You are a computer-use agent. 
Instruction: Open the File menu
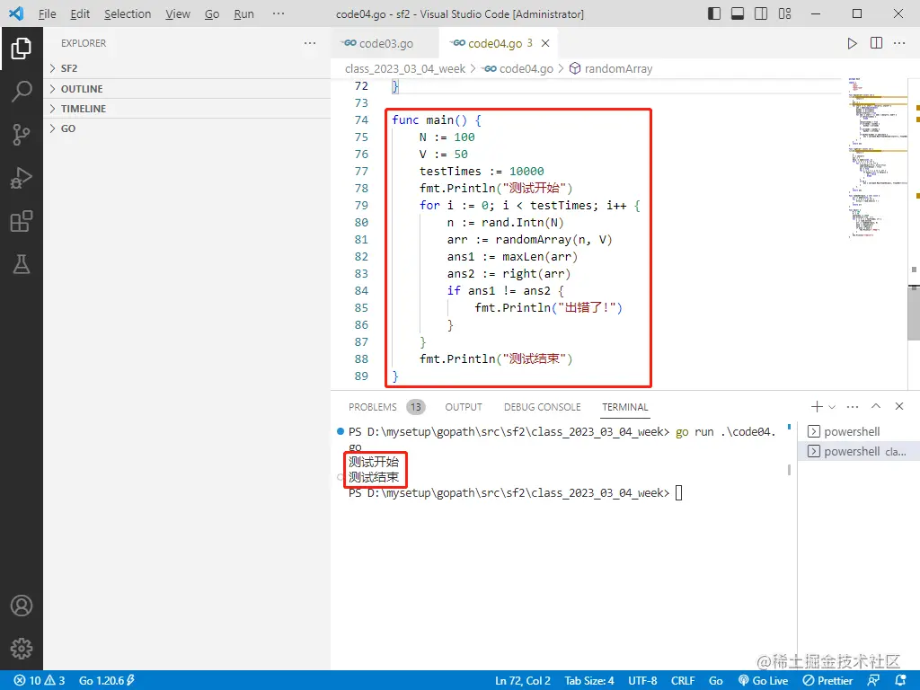[x=47, y=13]
